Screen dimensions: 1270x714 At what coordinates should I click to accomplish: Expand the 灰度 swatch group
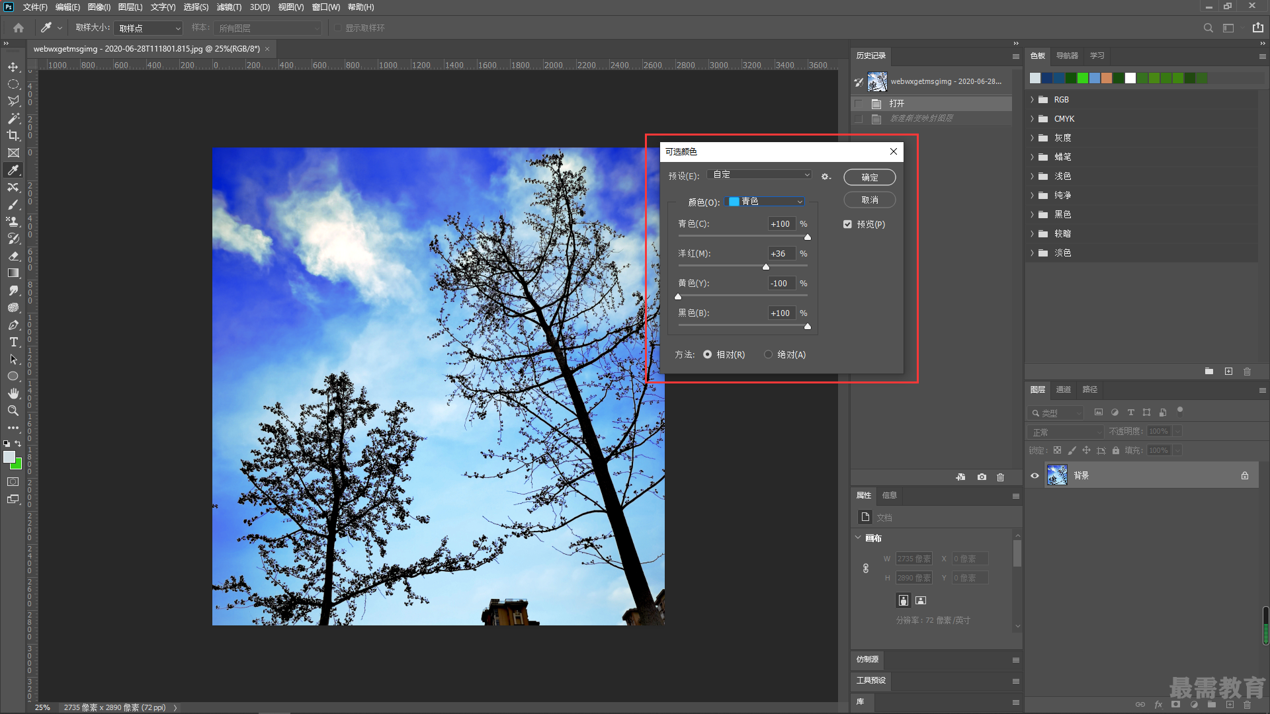(1032, 138)
